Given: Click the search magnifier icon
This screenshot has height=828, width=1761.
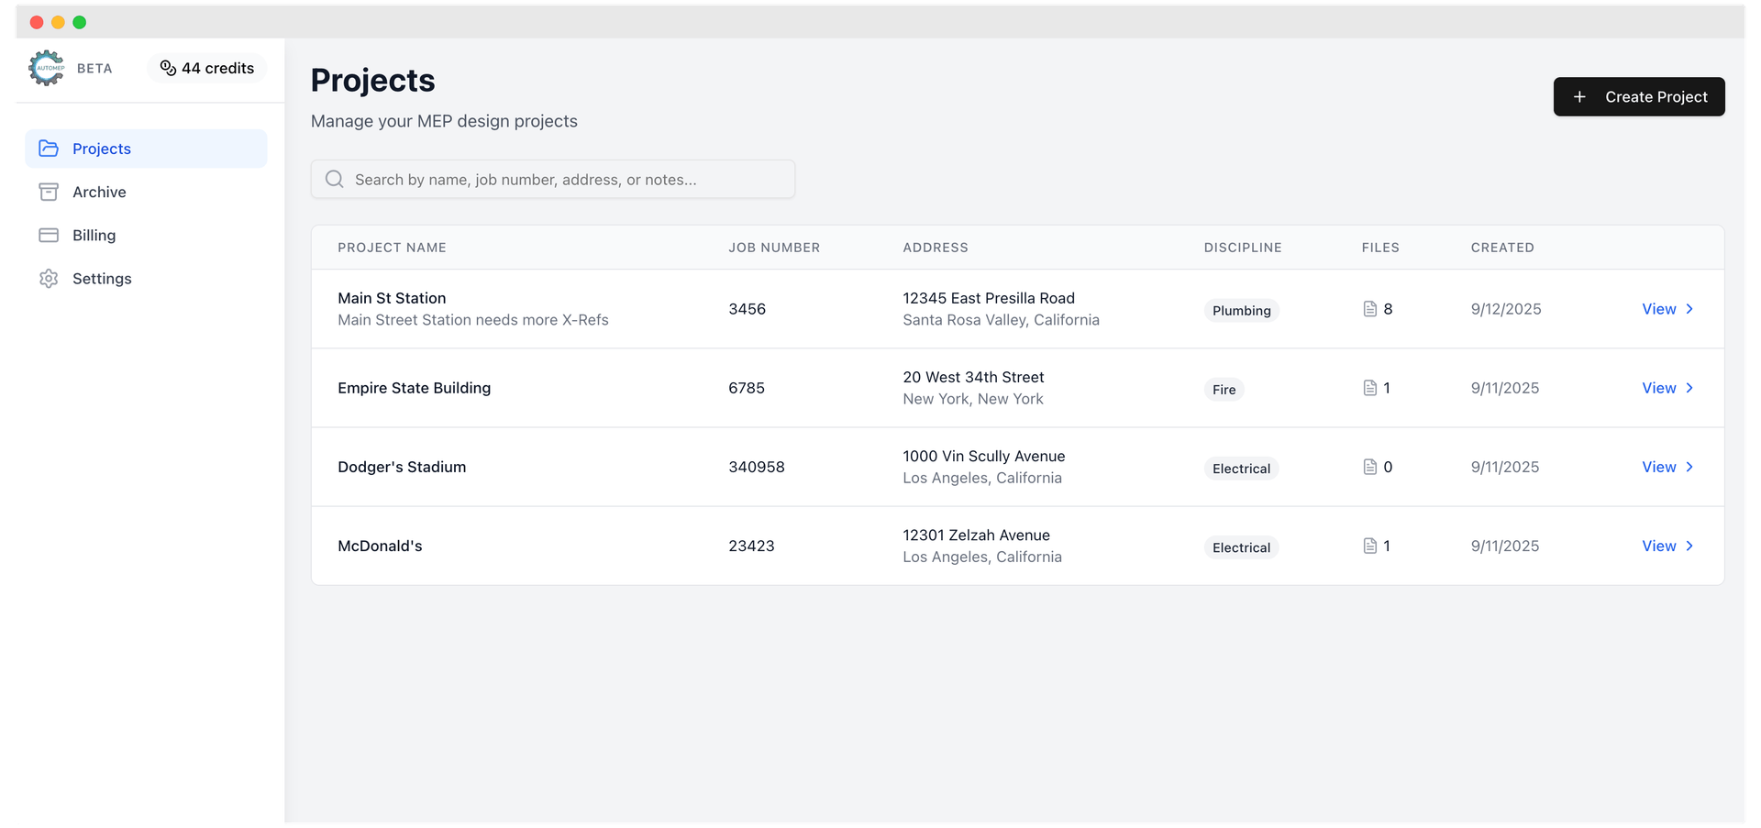Looking at the screenshot, I should click(x=335, y=180).
